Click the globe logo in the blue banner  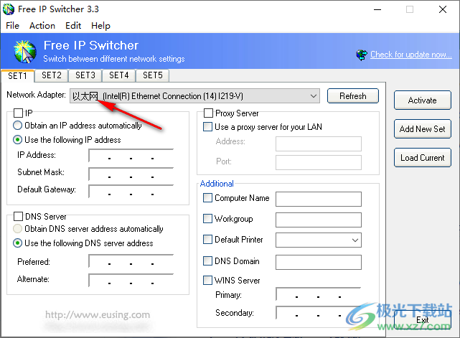point(25,52)
